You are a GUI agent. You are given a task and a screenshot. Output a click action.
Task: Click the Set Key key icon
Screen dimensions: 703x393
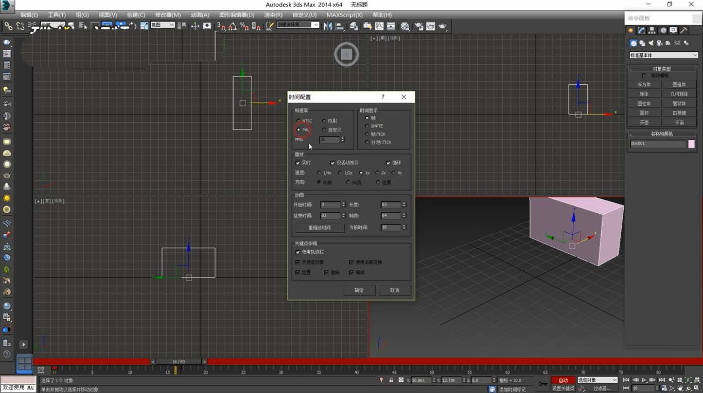coord(542,383)
